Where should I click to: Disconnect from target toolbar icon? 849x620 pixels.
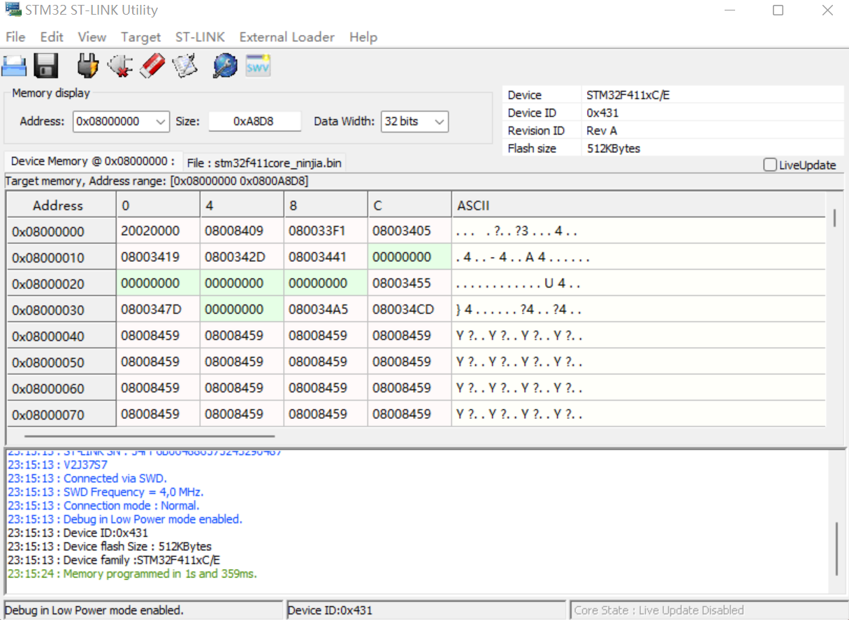click(120, 66)
